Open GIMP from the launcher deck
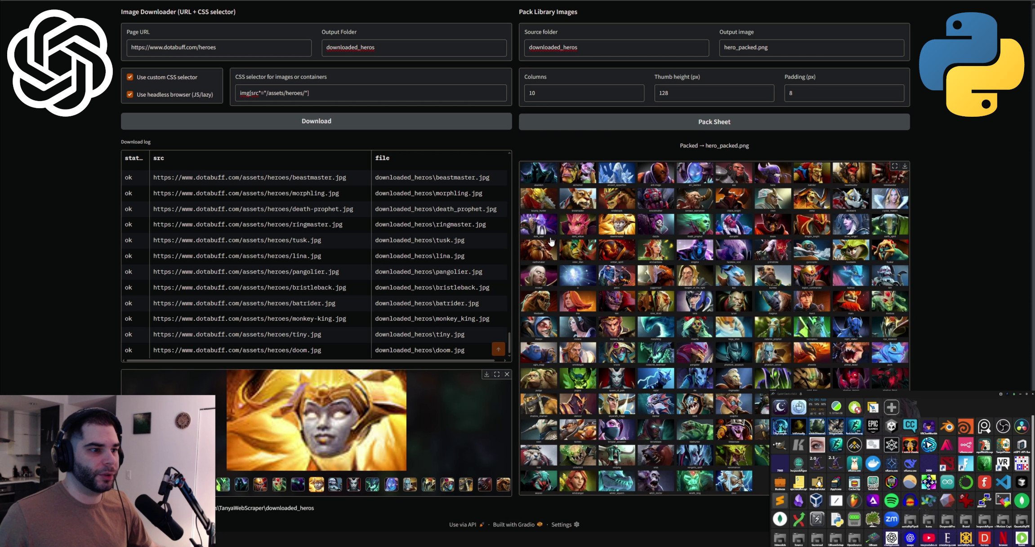 pyautogui.click(x=780, y=445)
